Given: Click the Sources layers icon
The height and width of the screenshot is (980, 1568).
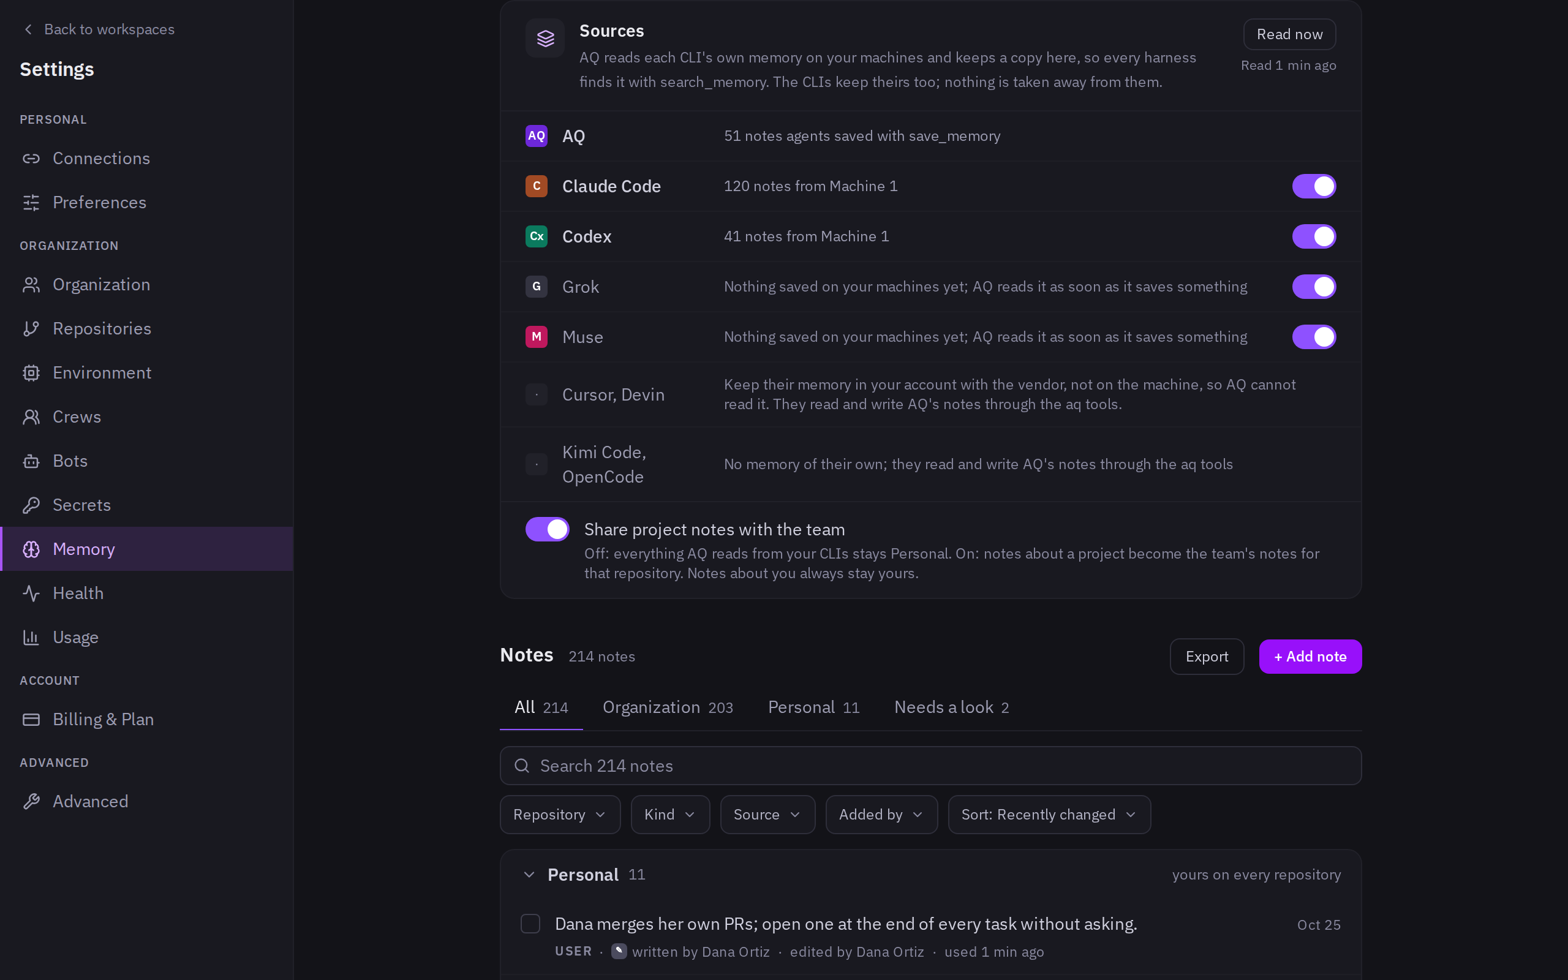Looking at the screenshot, I should click(x=545, y=38).
